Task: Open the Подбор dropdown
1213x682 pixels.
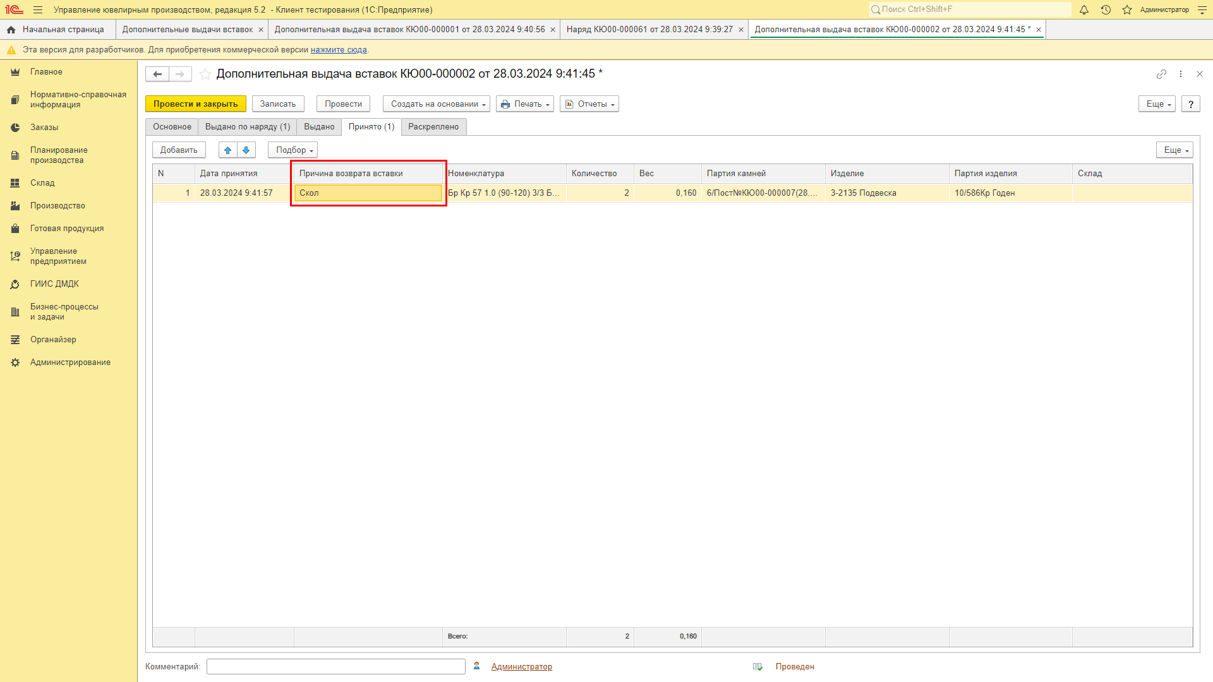Action: tap(293, 150)
